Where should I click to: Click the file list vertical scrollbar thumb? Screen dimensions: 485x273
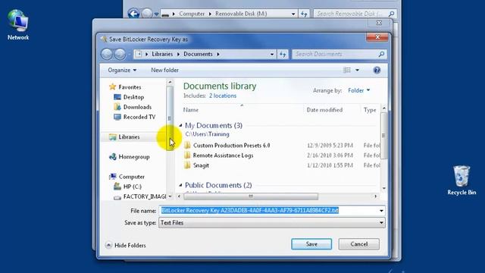[x=383, y=136]
